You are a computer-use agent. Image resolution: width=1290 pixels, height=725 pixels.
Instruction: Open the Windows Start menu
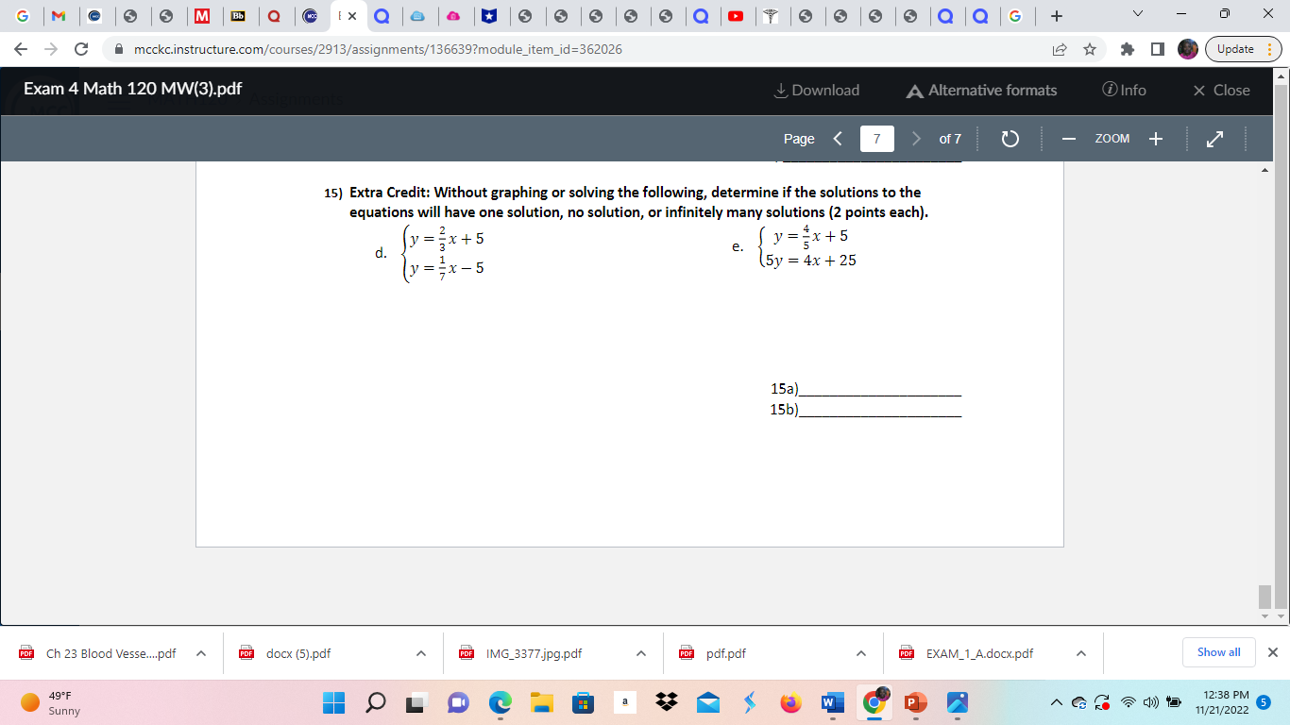click(x=334, y=703)
